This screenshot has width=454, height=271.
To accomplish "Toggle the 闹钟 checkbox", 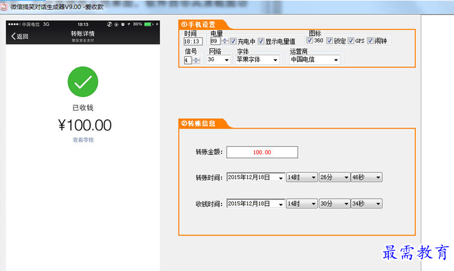I will point(370,41).
